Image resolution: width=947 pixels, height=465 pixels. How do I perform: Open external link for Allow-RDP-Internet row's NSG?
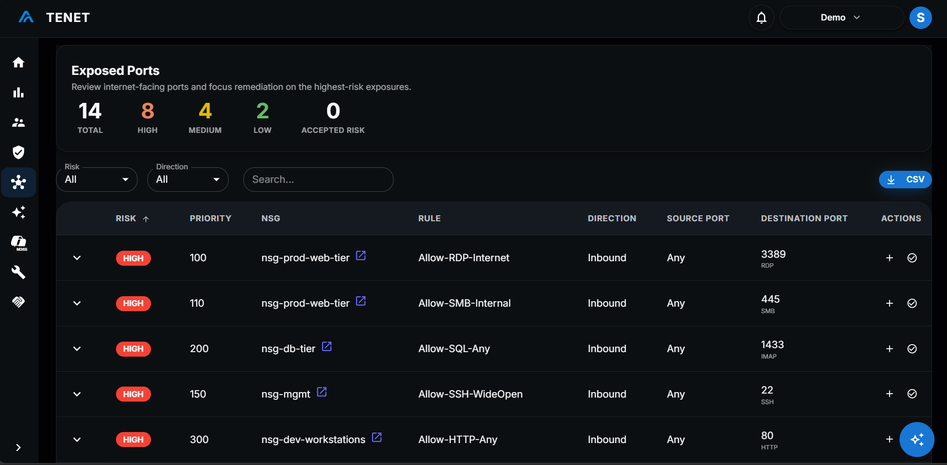[x=361, y=256]
